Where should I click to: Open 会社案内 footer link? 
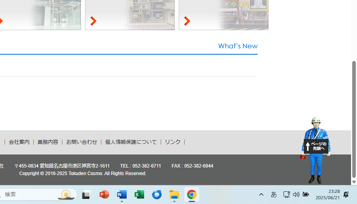[19, 142]
